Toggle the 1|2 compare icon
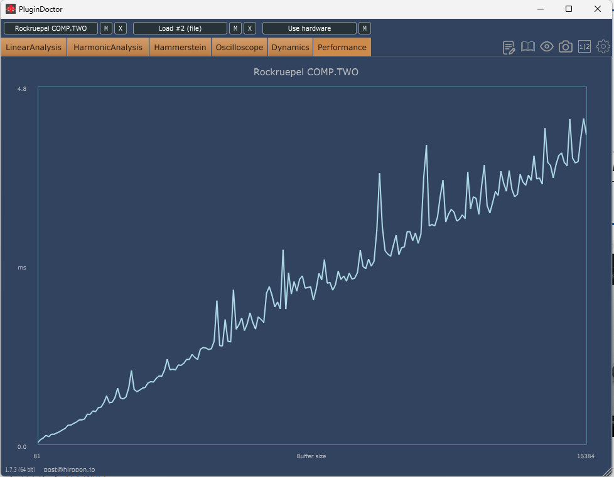Image resolution: width=614 pixels, height=477 pixels. (584, 47)
